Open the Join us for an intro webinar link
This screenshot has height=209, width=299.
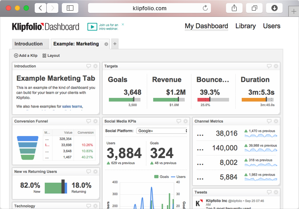tap(109, 27)
